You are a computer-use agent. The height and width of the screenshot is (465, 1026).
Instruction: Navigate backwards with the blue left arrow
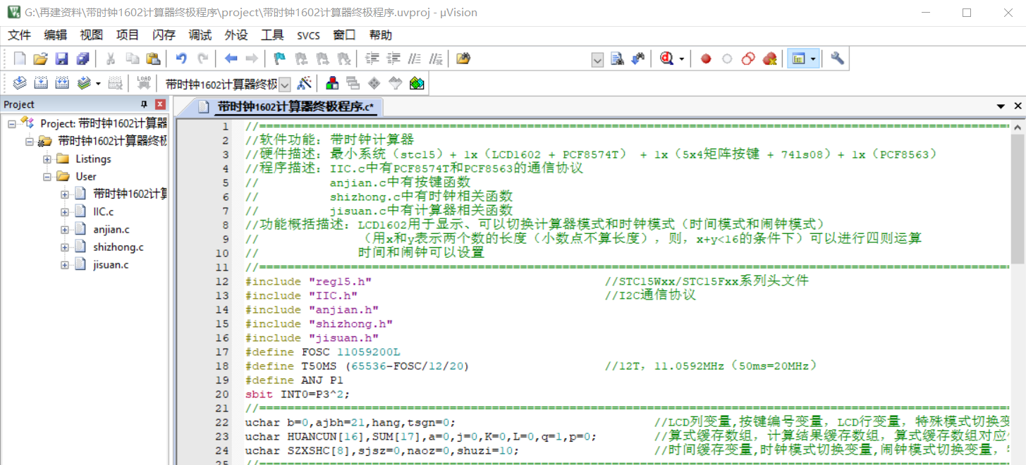pyautogui.click(x=231, y=59)
